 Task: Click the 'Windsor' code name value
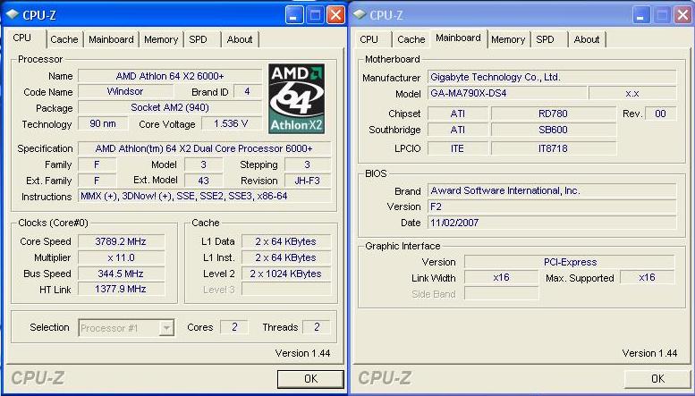tap(125, 92)
